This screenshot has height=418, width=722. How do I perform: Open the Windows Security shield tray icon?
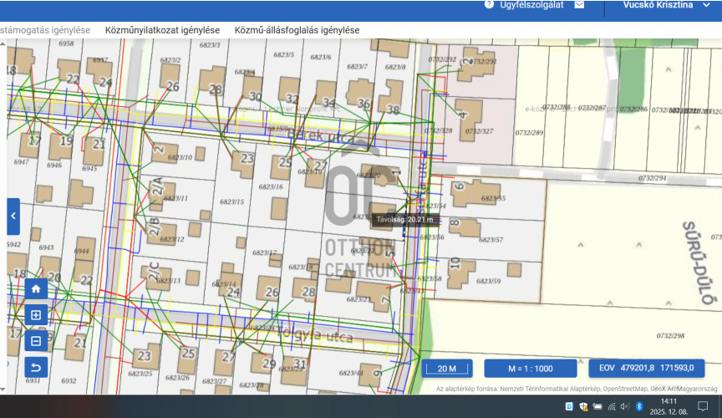[x=582, y=406]
